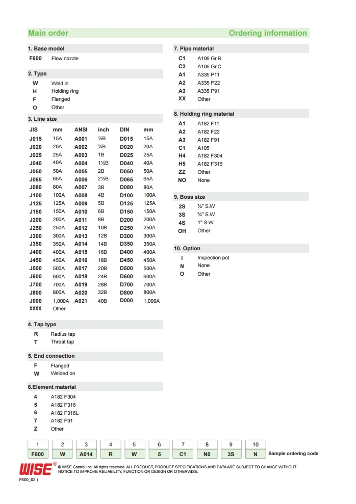Click A014 in the line size table

(x=81, y=244)
